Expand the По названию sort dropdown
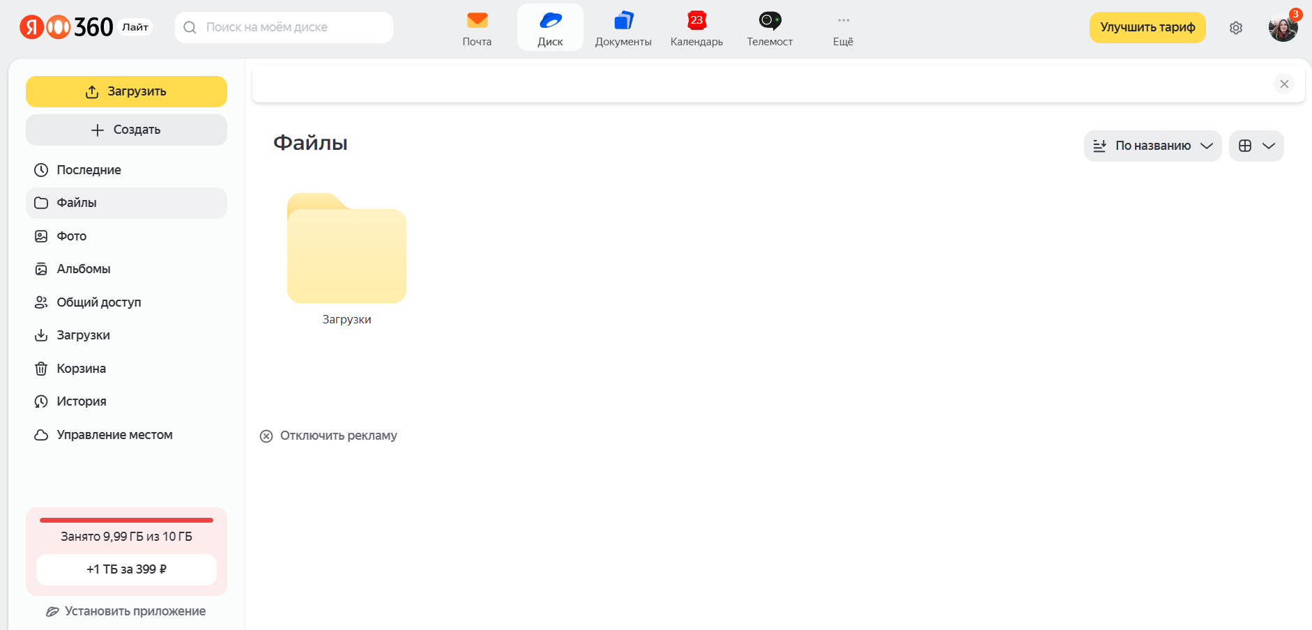Screen dimensions: 1312x630 pos(1152,146)
